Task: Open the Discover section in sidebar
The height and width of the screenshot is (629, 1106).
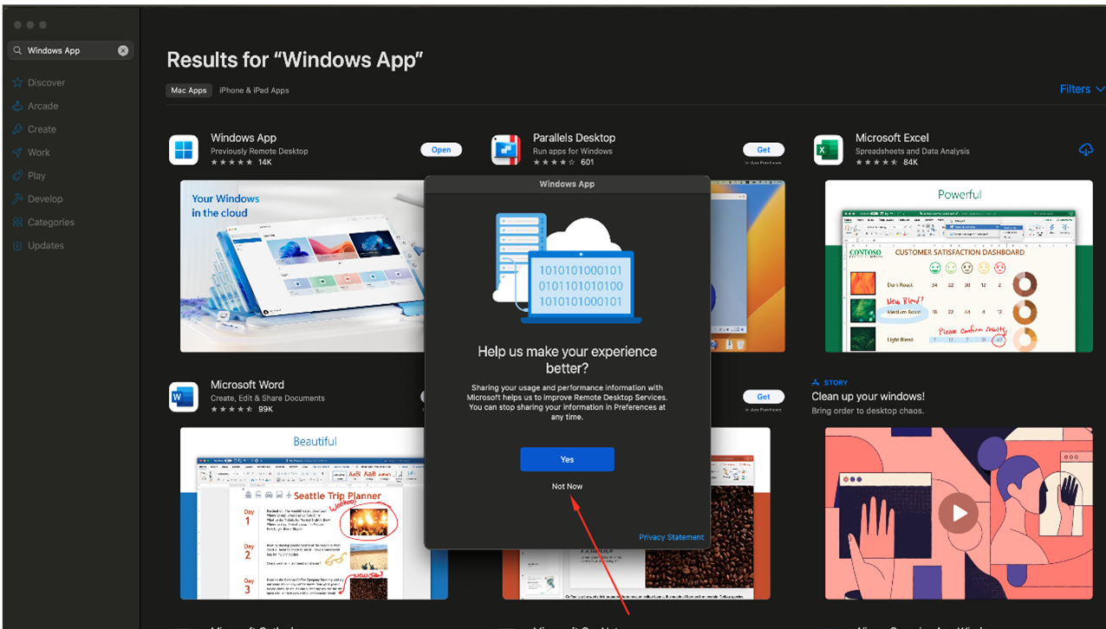Action: [x=46, y=82]
